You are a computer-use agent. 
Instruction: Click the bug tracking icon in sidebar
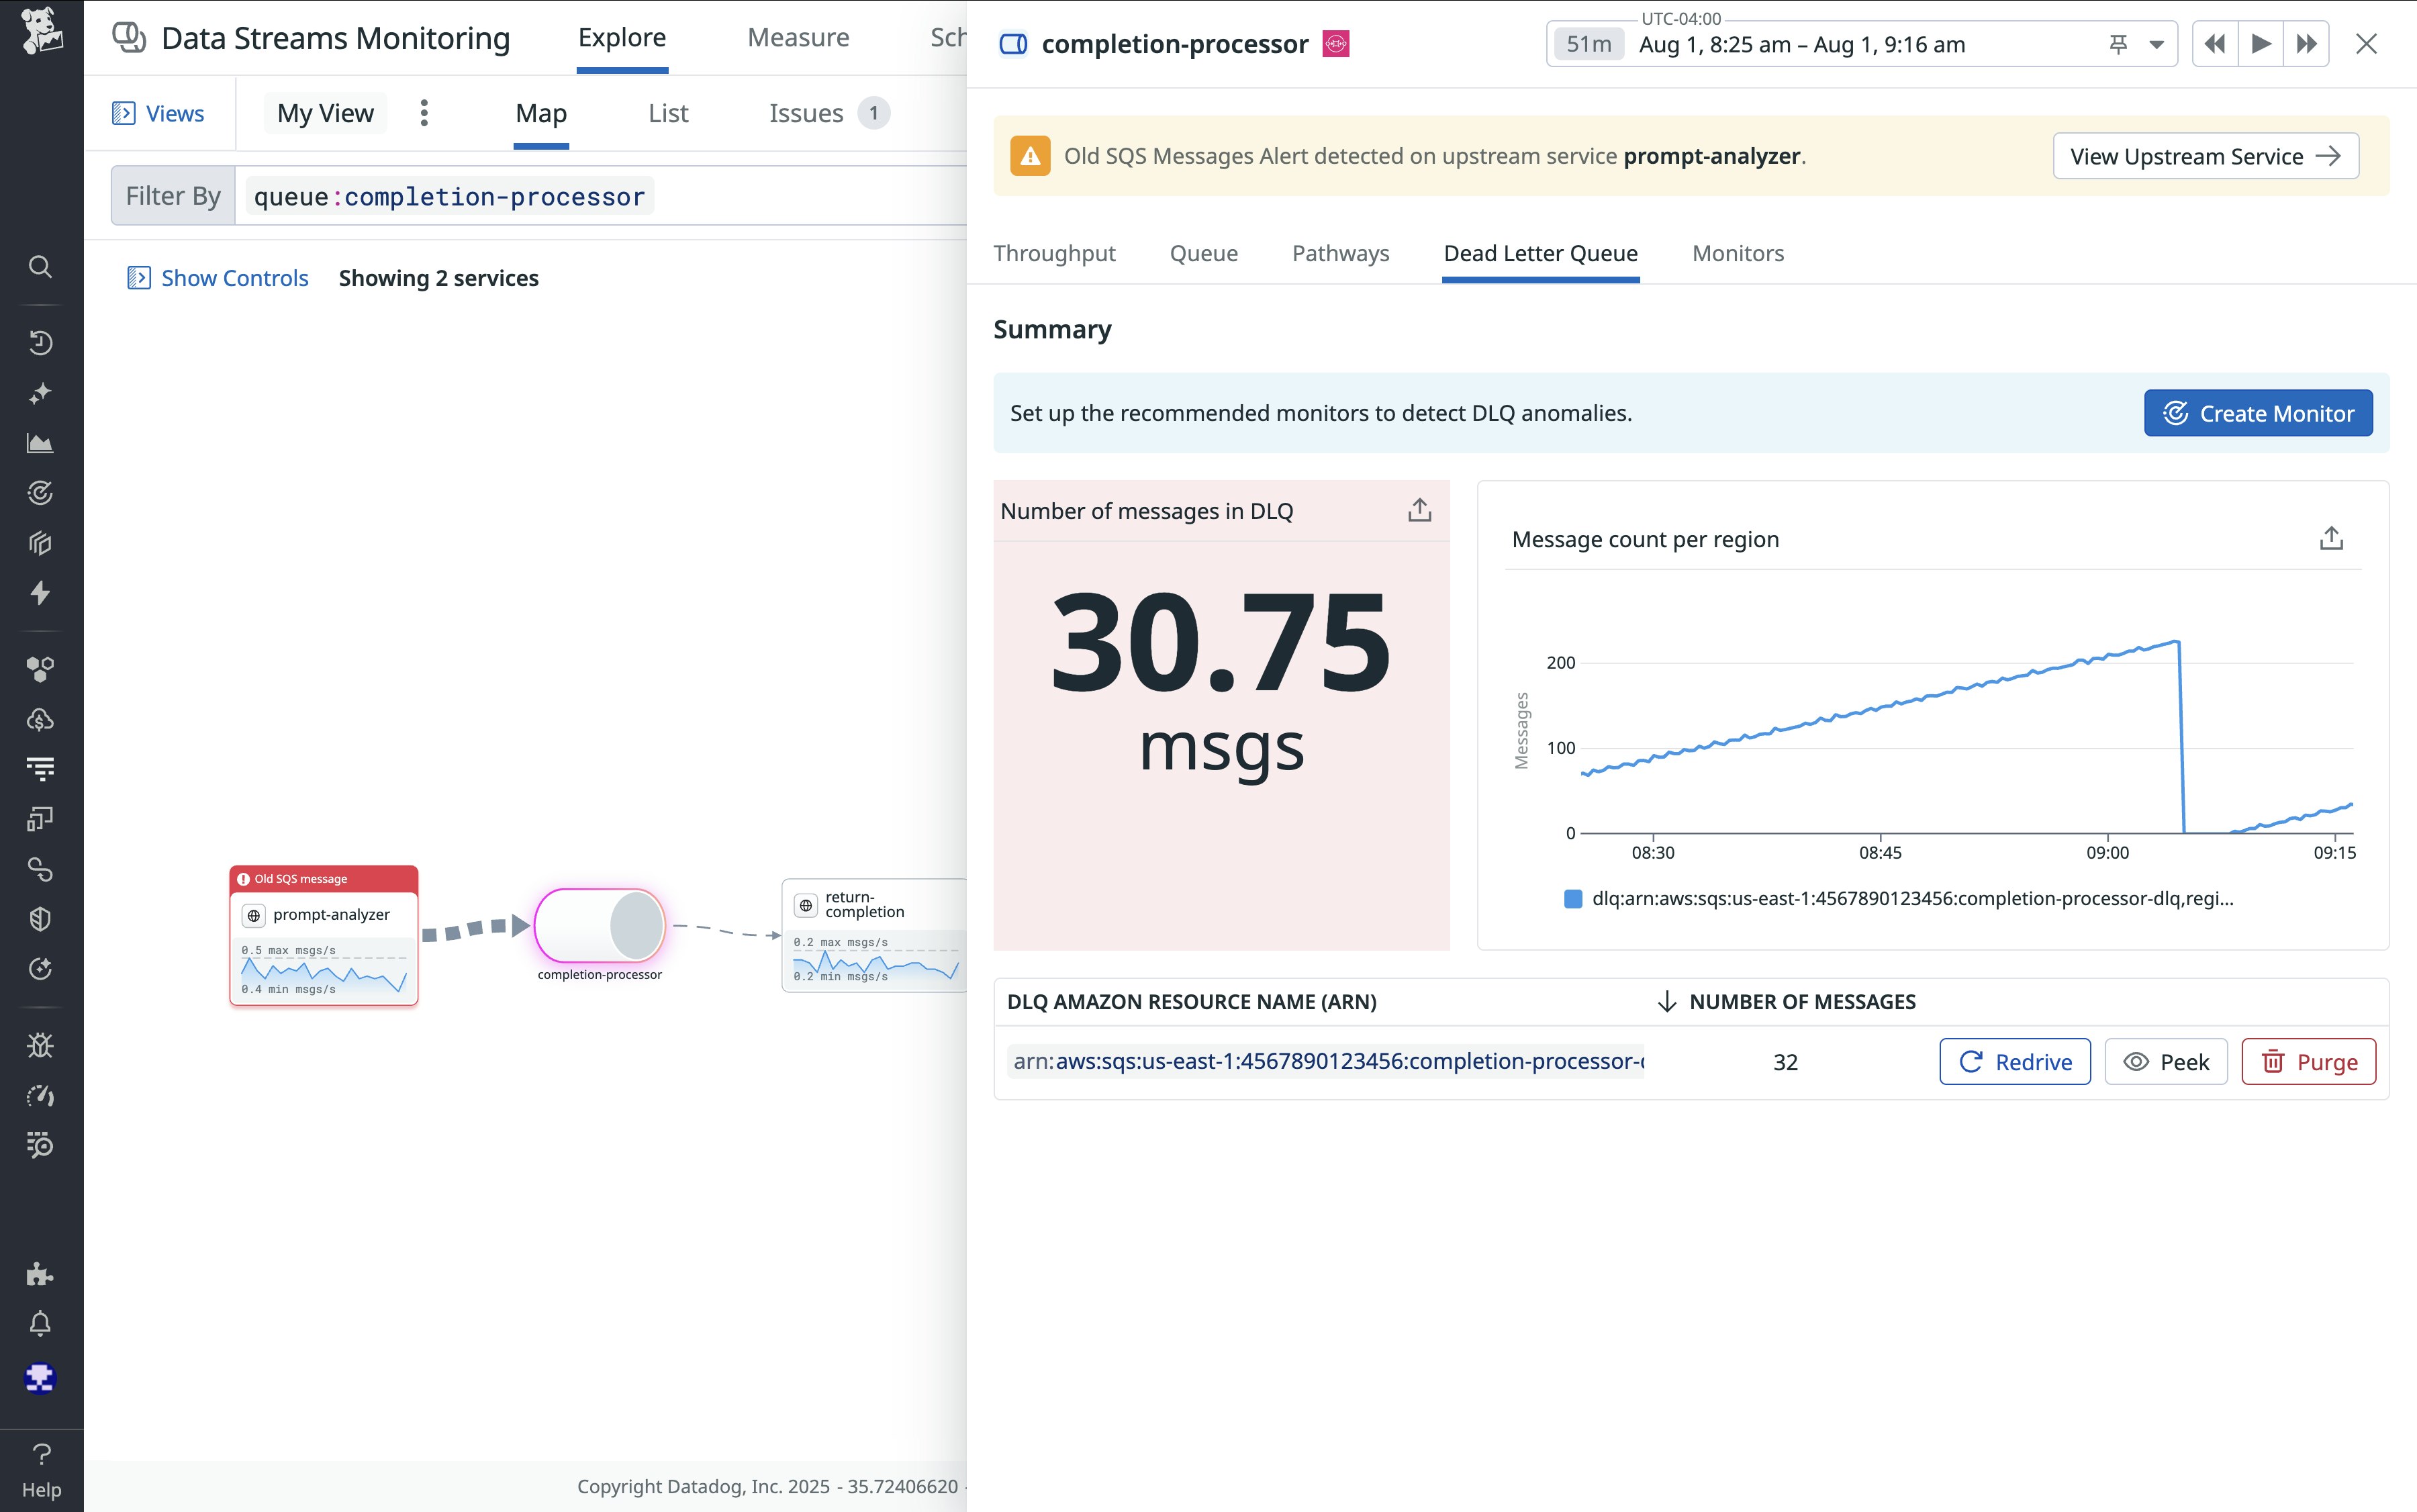pyautogui.click(x=40, y=1045)
